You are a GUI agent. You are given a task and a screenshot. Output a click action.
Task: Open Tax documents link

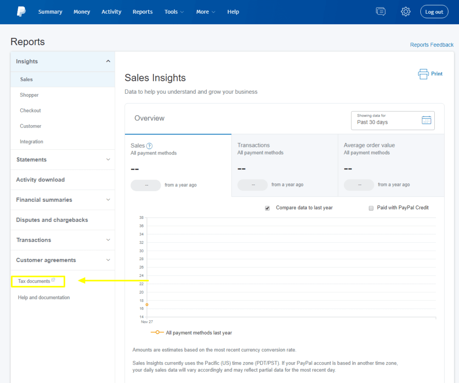click(x=34, y=281)
